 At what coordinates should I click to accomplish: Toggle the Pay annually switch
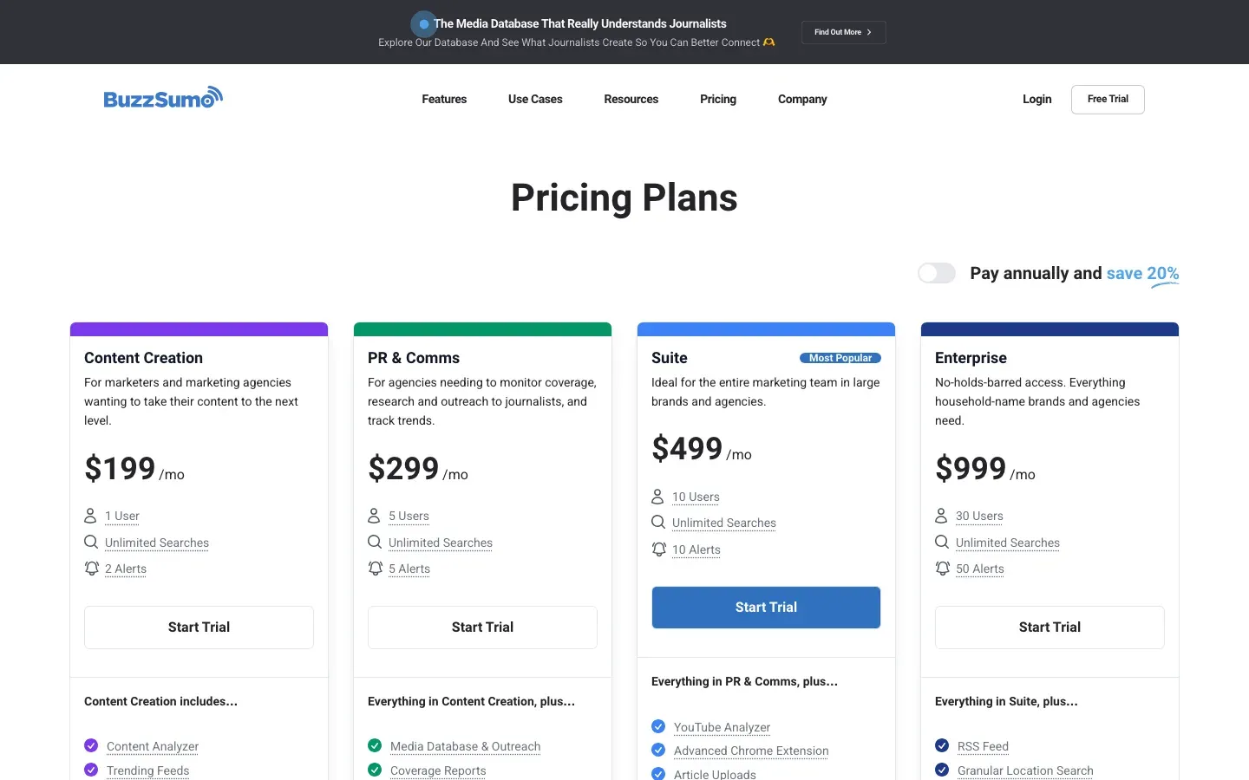click(937, 273)
